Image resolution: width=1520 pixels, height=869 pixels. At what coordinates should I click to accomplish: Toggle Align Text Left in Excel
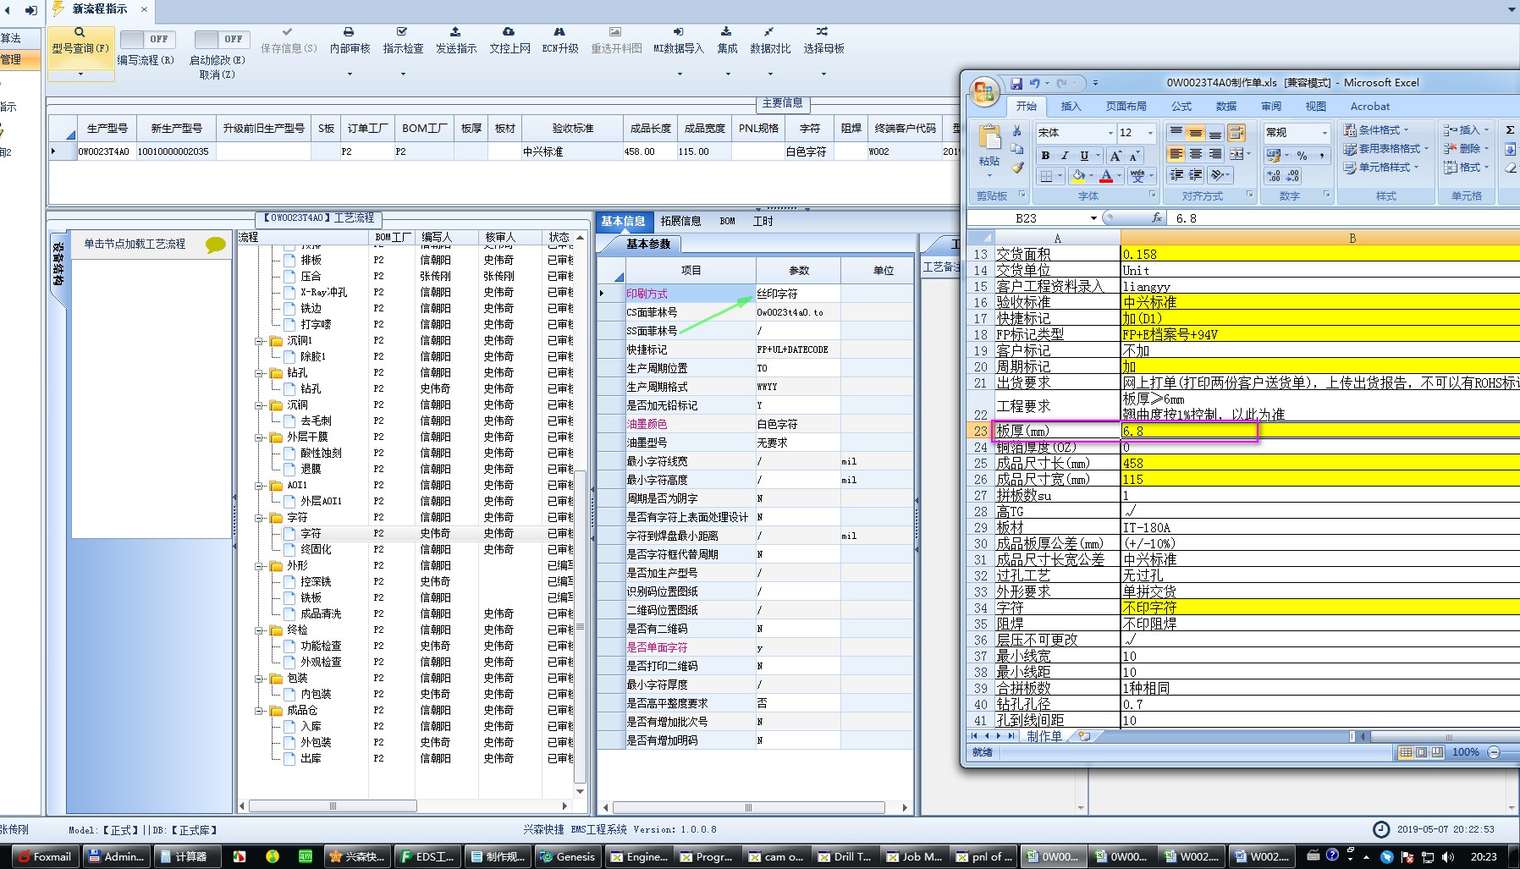click(1176, 154)
